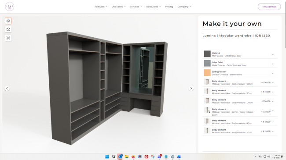Go to the next view with right arrow
The image size is (286, 160).
[x=191, y=89]
